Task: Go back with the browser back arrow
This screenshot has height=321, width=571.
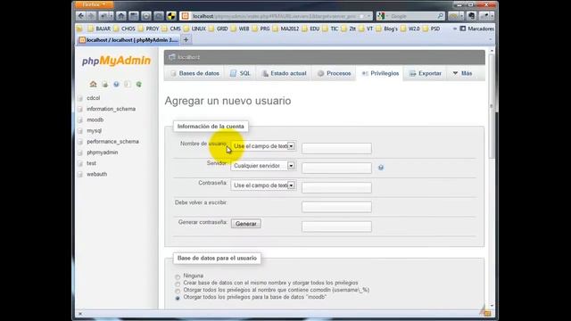Action: click(81, 16)
